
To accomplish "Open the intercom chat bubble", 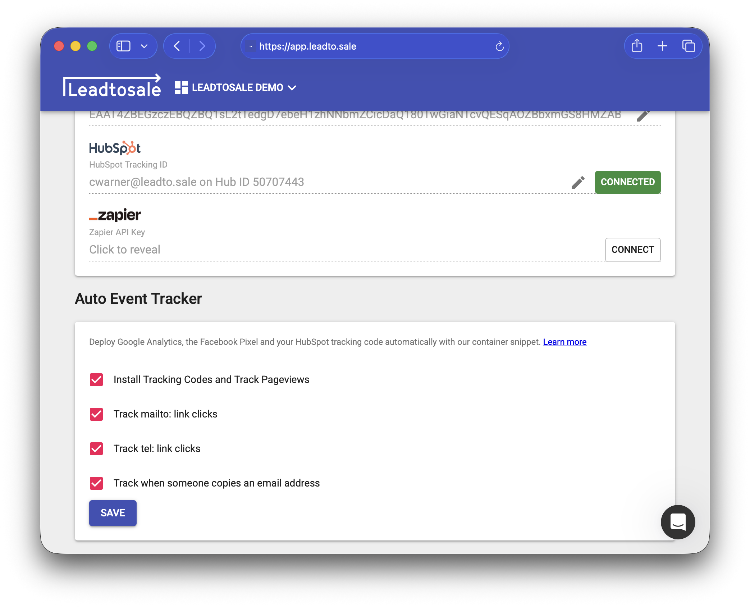I will point(677,522).
